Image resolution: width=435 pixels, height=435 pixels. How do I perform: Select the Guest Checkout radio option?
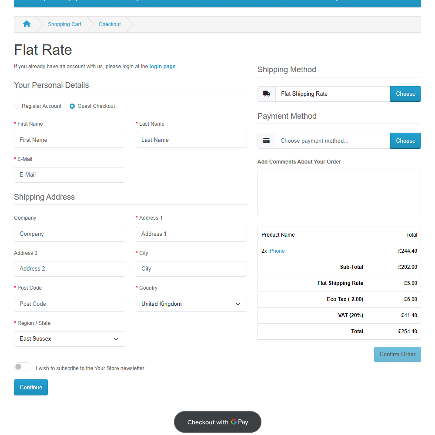pyautogui.click(x=72, y=106)
